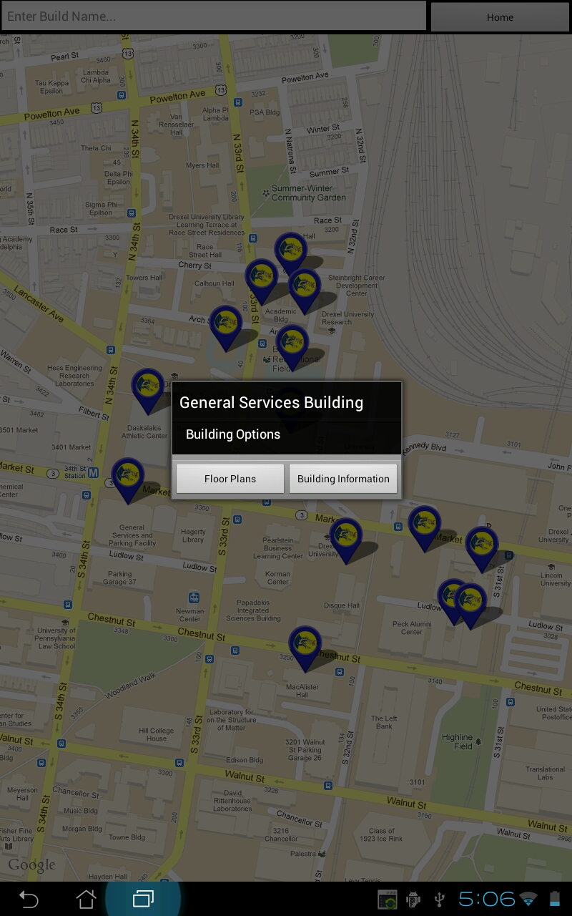Open Floor Plans for General Services Building
This screenshot has height=916, width=572.
click(230, 478)
